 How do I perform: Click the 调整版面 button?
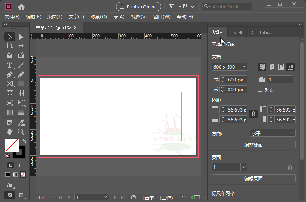[253, 145]
